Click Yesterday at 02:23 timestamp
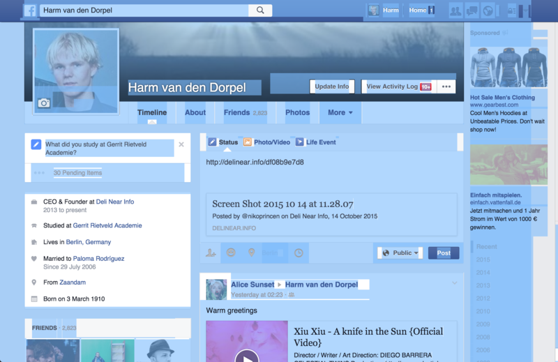 [257, 295]
